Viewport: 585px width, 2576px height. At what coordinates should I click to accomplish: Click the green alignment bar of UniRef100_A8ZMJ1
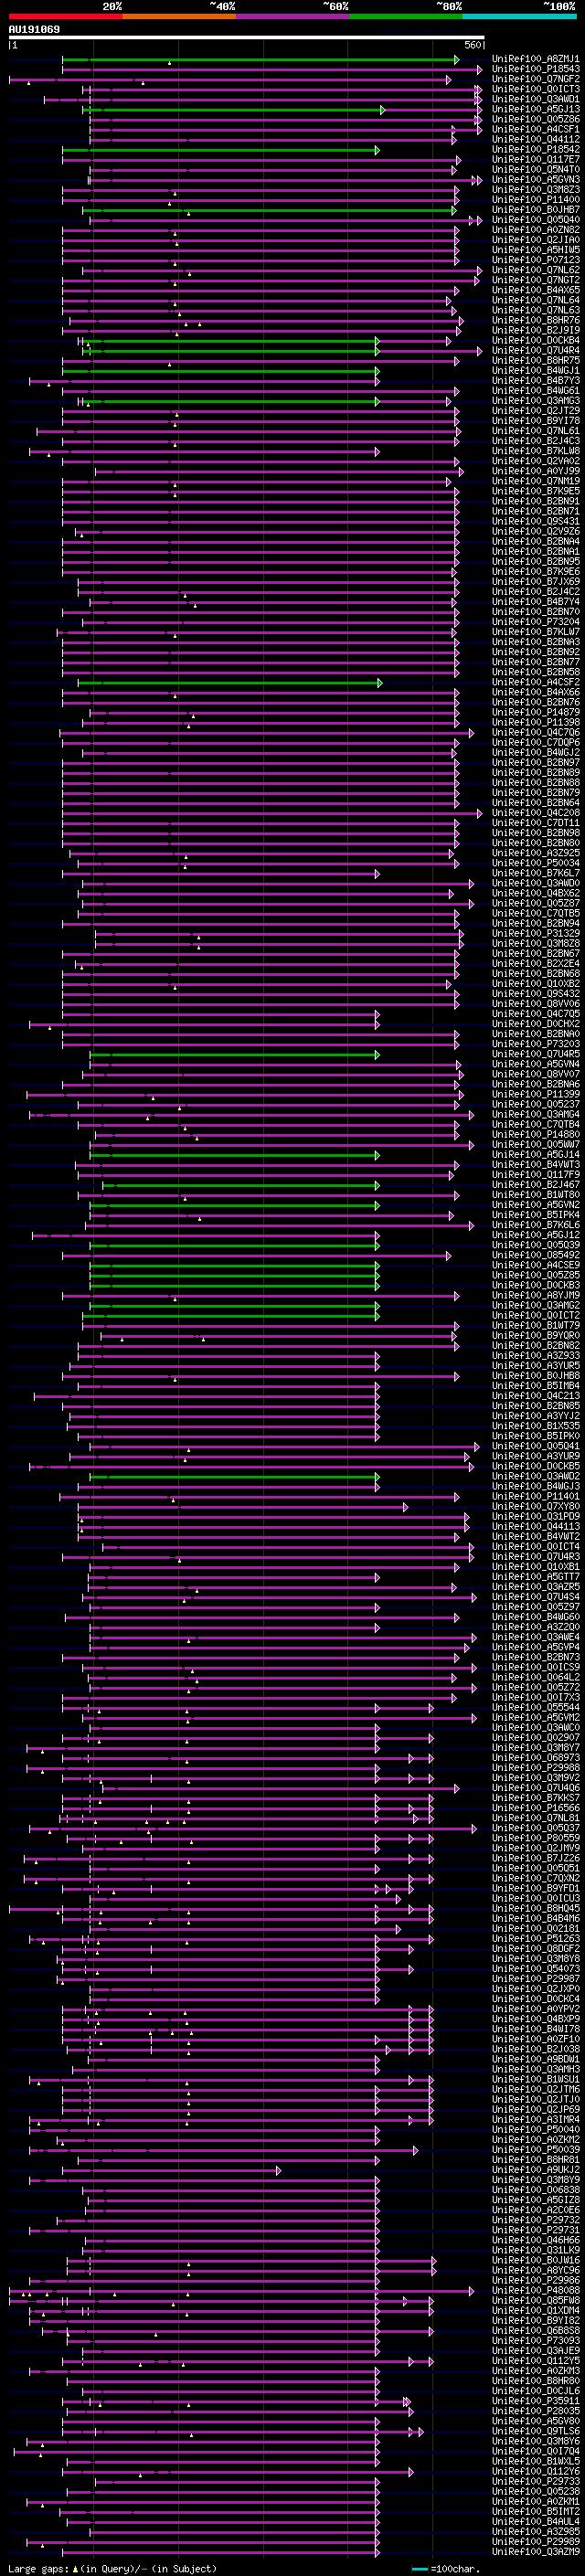click(258, 60)
